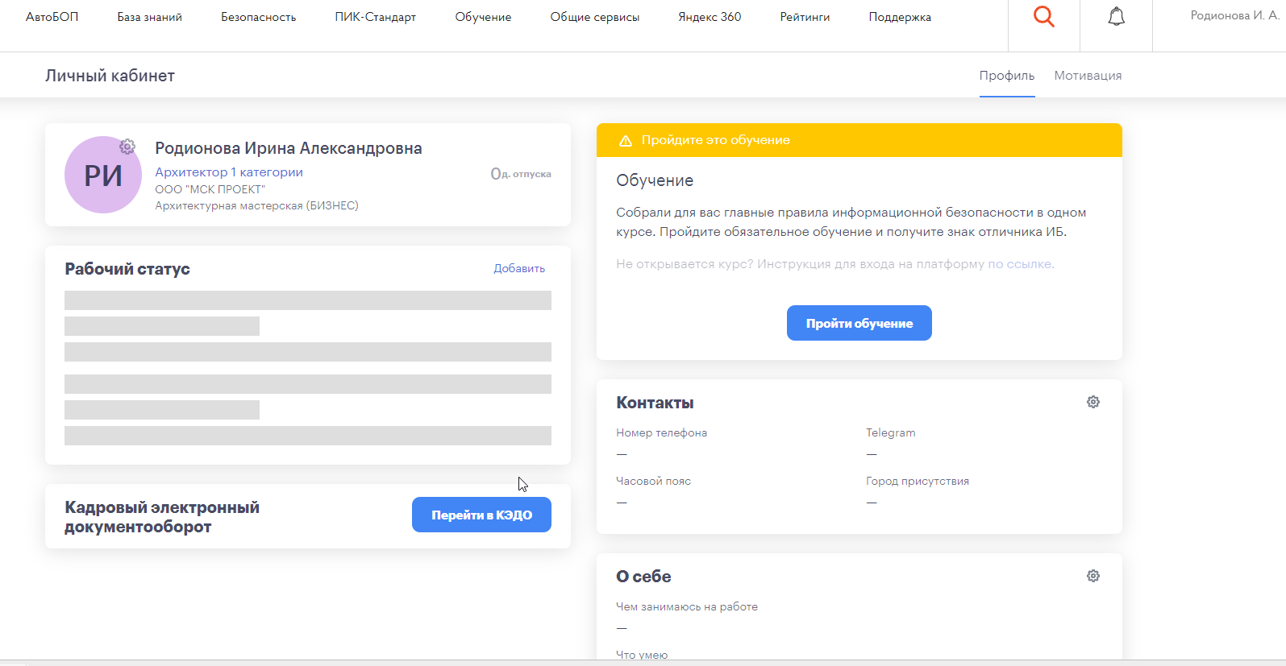Click Чем занимаюсь на работе label

pos(687,606)
